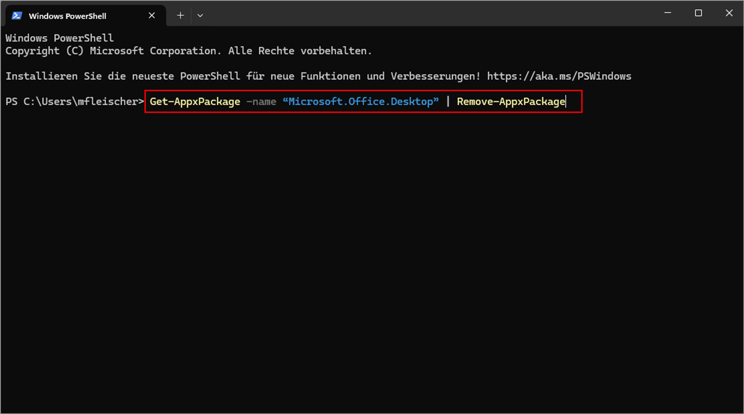744x414 pixels.
Task: Click the close window icon
Action: 729,13
